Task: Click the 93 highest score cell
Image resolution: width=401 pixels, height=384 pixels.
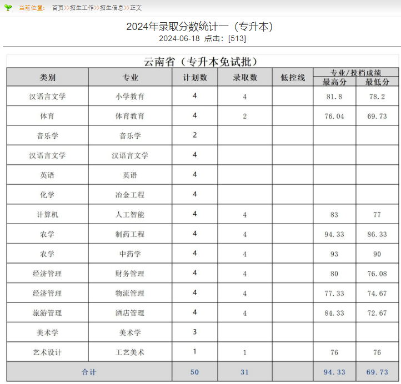Action: pos(334,254)
